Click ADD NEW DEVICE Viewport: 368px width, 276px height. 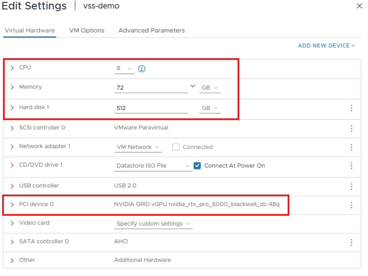pos(326,46)
